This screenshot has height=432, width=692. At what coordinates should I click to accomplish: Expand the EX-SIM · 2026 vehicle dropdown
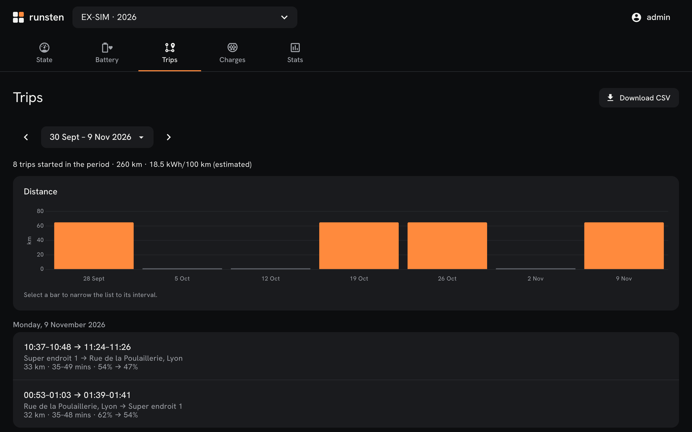point(185,17)
